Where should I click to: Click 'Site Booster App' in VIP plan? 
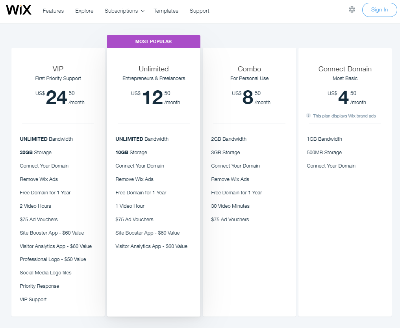point(52,233)
